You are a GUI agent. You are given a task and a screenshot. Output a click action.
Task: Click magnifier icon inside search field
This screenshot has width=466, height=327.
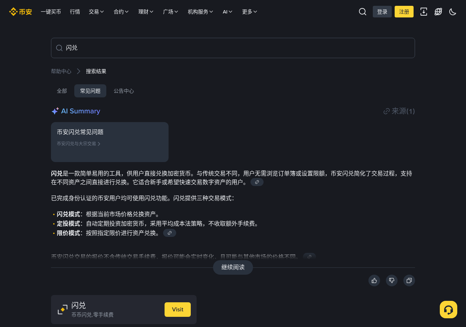pos(59,48)
